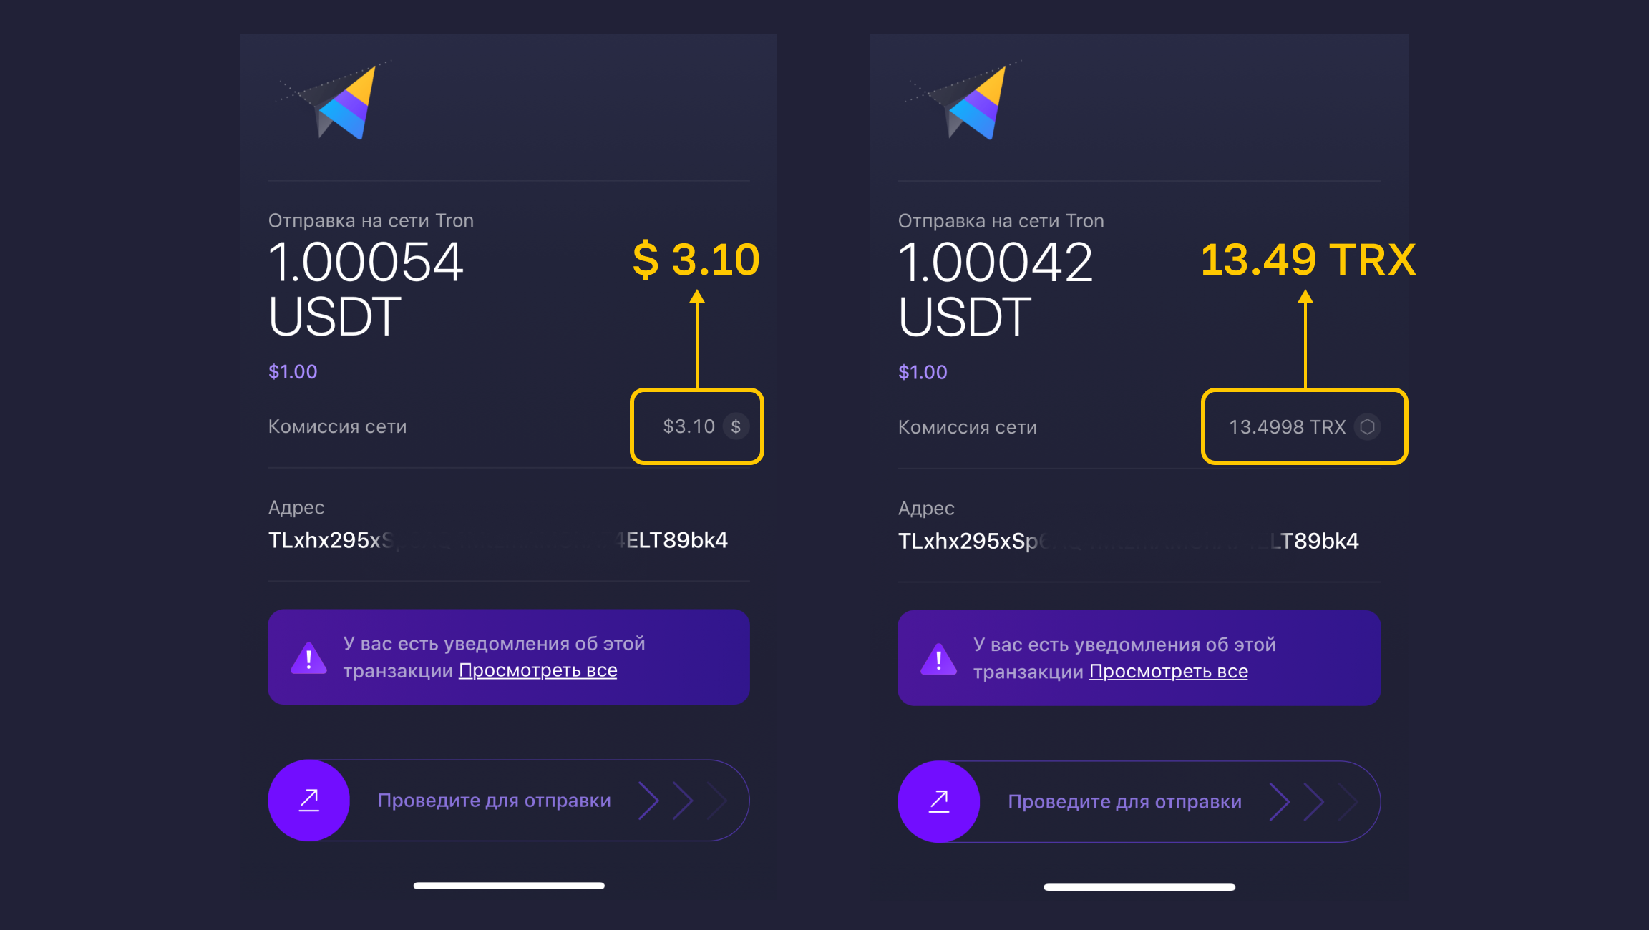Click 'Проведите для отправки' label in left screen

click(495, 800)
